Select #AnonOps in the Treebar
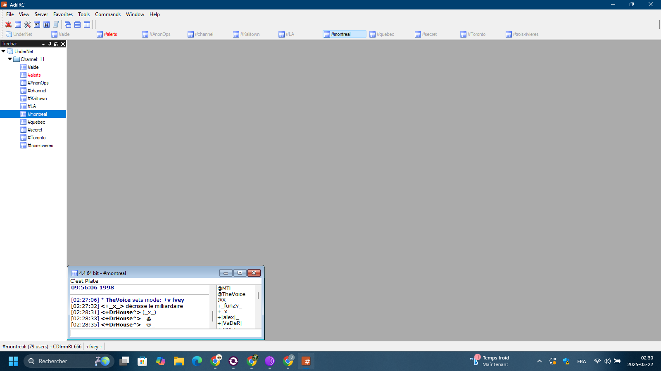This screenshot has height=371, width=661. 38,83
